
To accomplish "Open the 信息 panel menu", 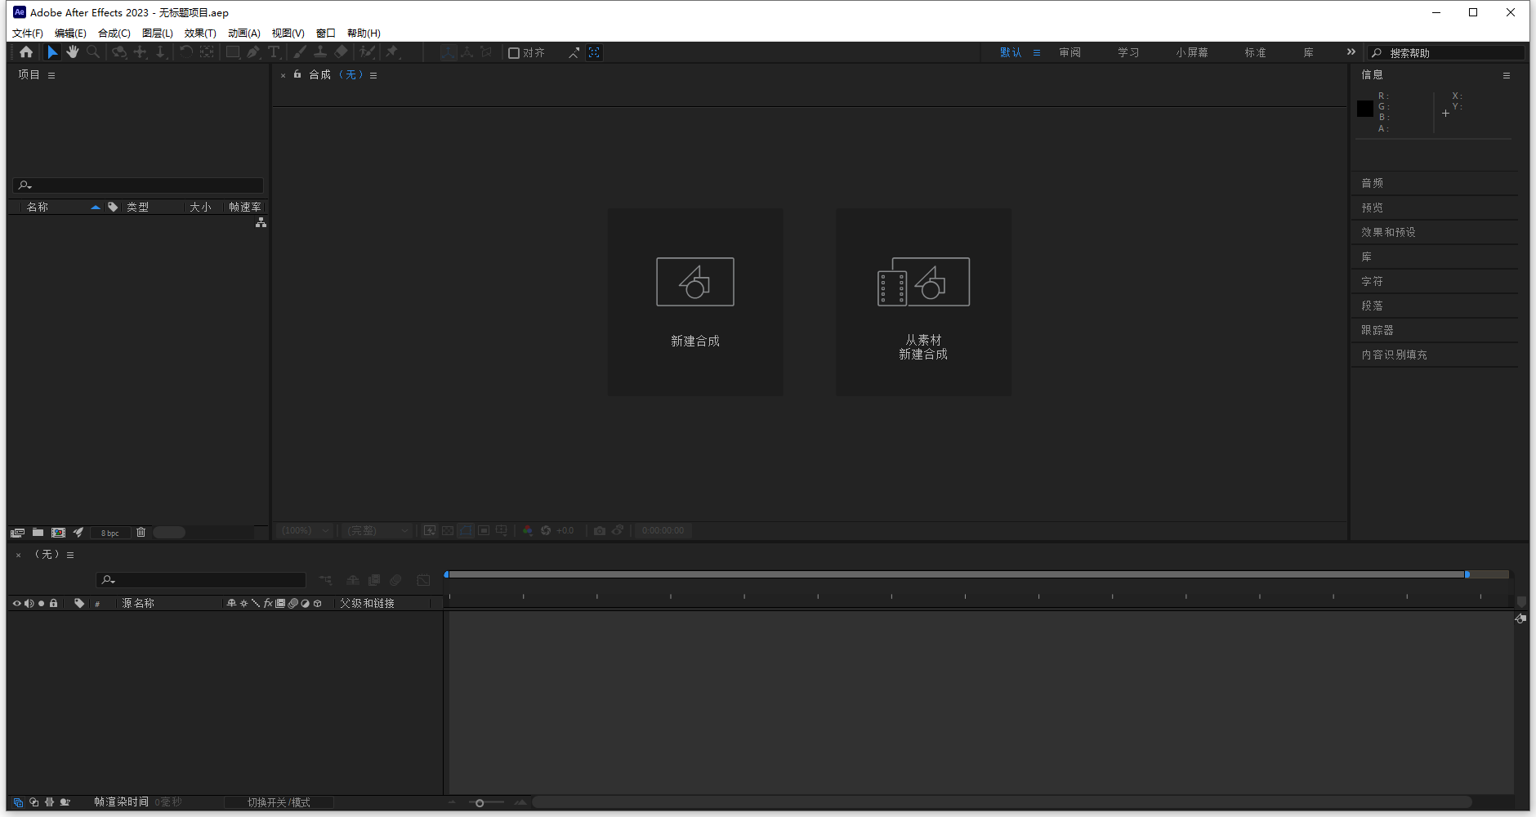I will pos(1507,75).
